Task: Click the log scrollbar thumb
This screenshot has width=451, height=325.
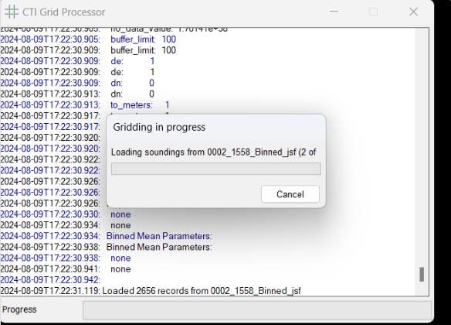Action: [x=422, y=275]
